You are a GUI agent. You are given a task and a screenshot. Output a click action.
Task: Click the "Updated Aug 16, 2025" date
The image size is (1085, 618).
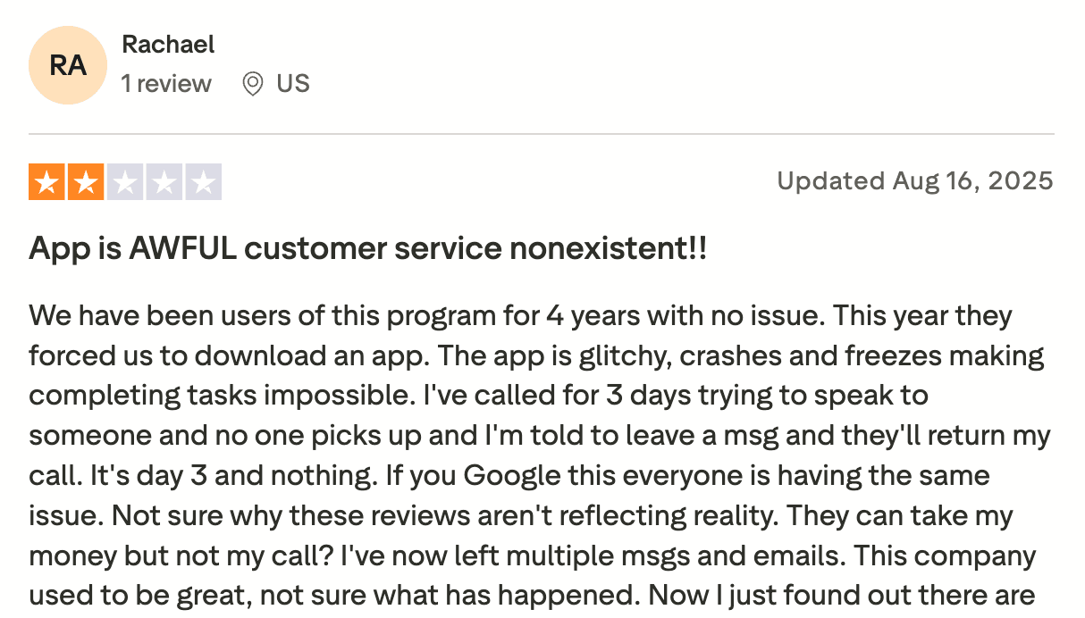pos(915,181)
